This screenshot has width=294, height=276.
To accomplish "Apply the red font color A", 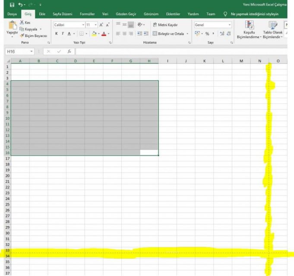I will pos(104,34).
